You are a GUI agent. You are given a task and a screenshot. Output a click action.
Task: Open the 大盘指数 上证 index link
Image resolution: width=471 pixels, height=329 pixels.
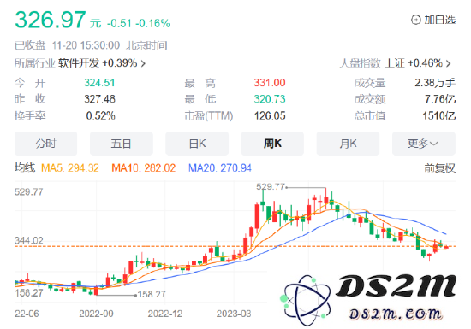(395, 63)
